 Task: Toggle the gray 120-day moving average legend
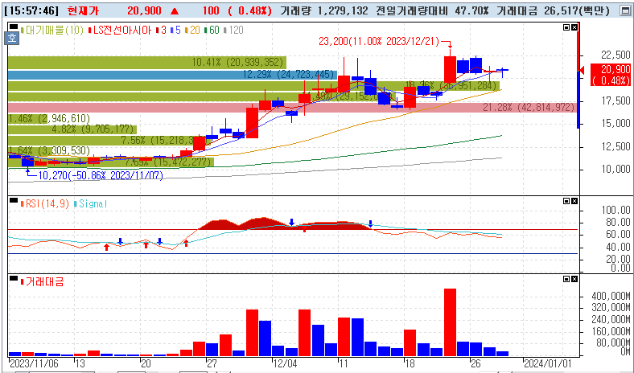[x=233, y=30]
